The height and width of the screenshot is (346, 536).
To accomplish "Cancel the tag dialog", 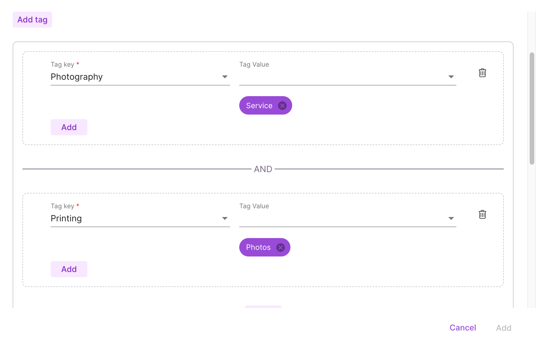I will (x=463, y=328).
